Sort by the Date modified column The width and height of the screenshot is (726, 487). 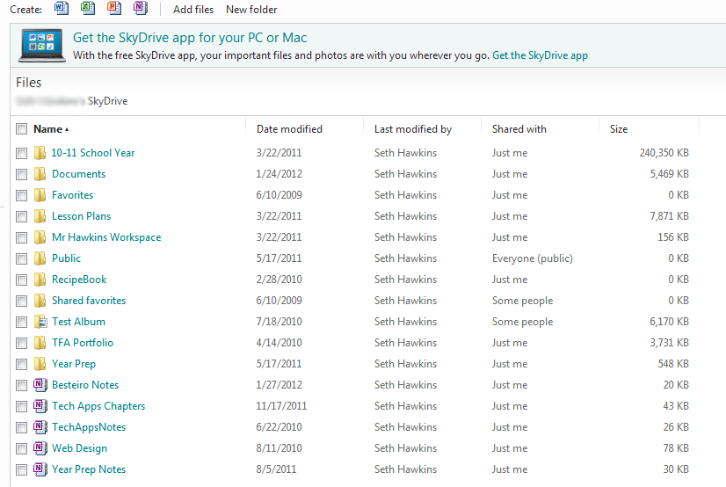click(x=289, y=129)
